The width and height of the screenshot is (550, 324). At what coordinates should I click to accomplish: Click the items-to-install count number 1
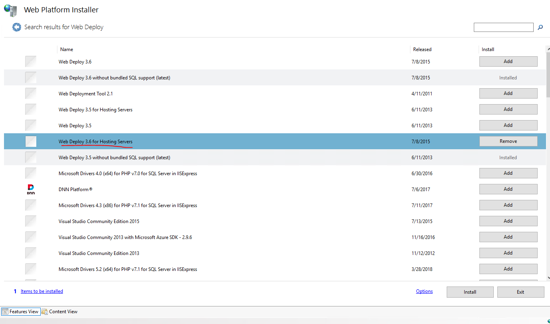15,291
